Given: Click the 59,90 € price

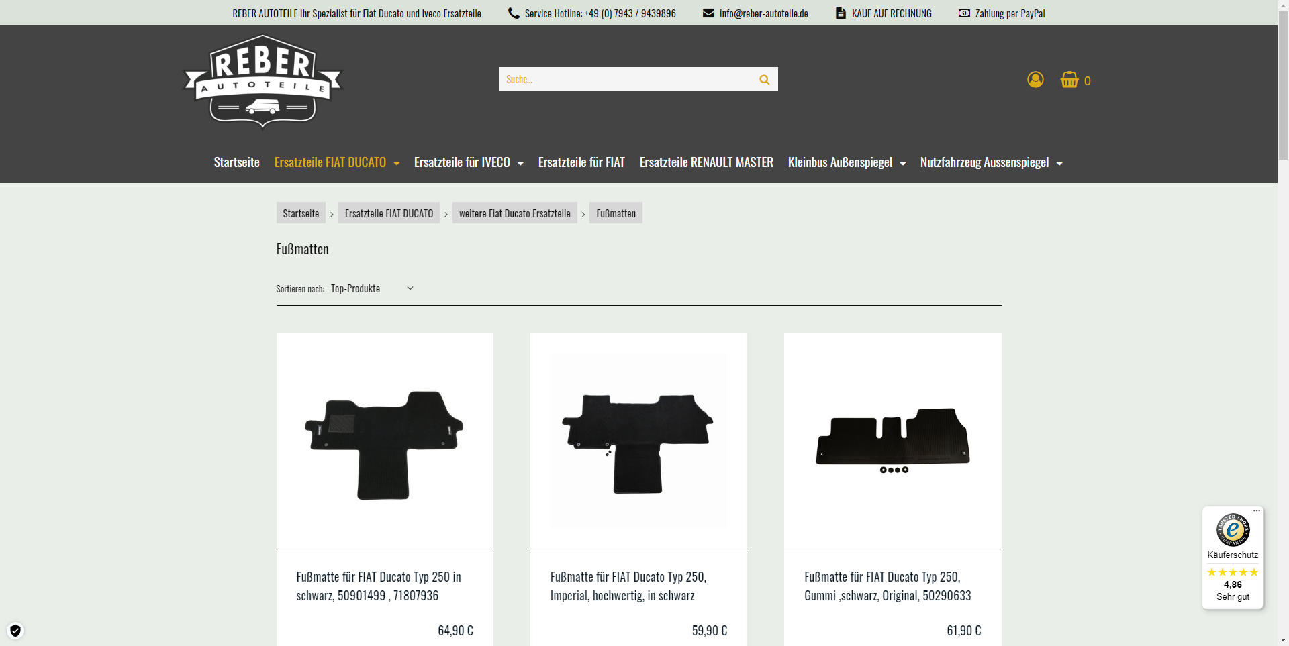Looking at the screenshot, I should pyautogui.click(x=710, y=631).
